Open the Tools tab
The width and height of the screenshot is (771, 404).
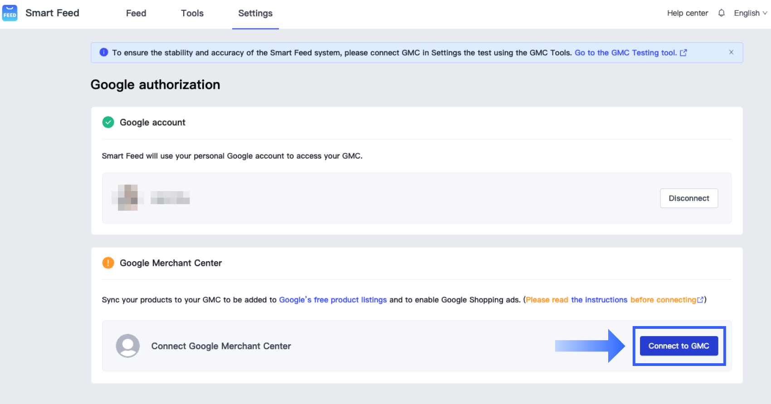(192, 13)
